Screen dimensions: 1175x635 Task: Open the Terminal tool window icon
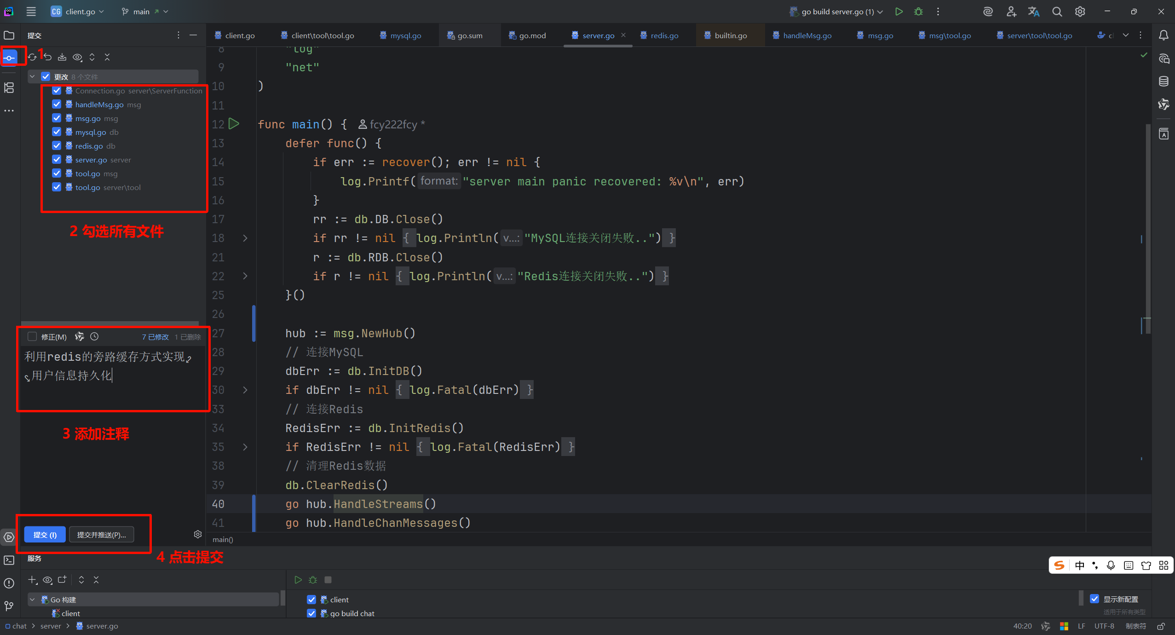[x=9, y=560]
